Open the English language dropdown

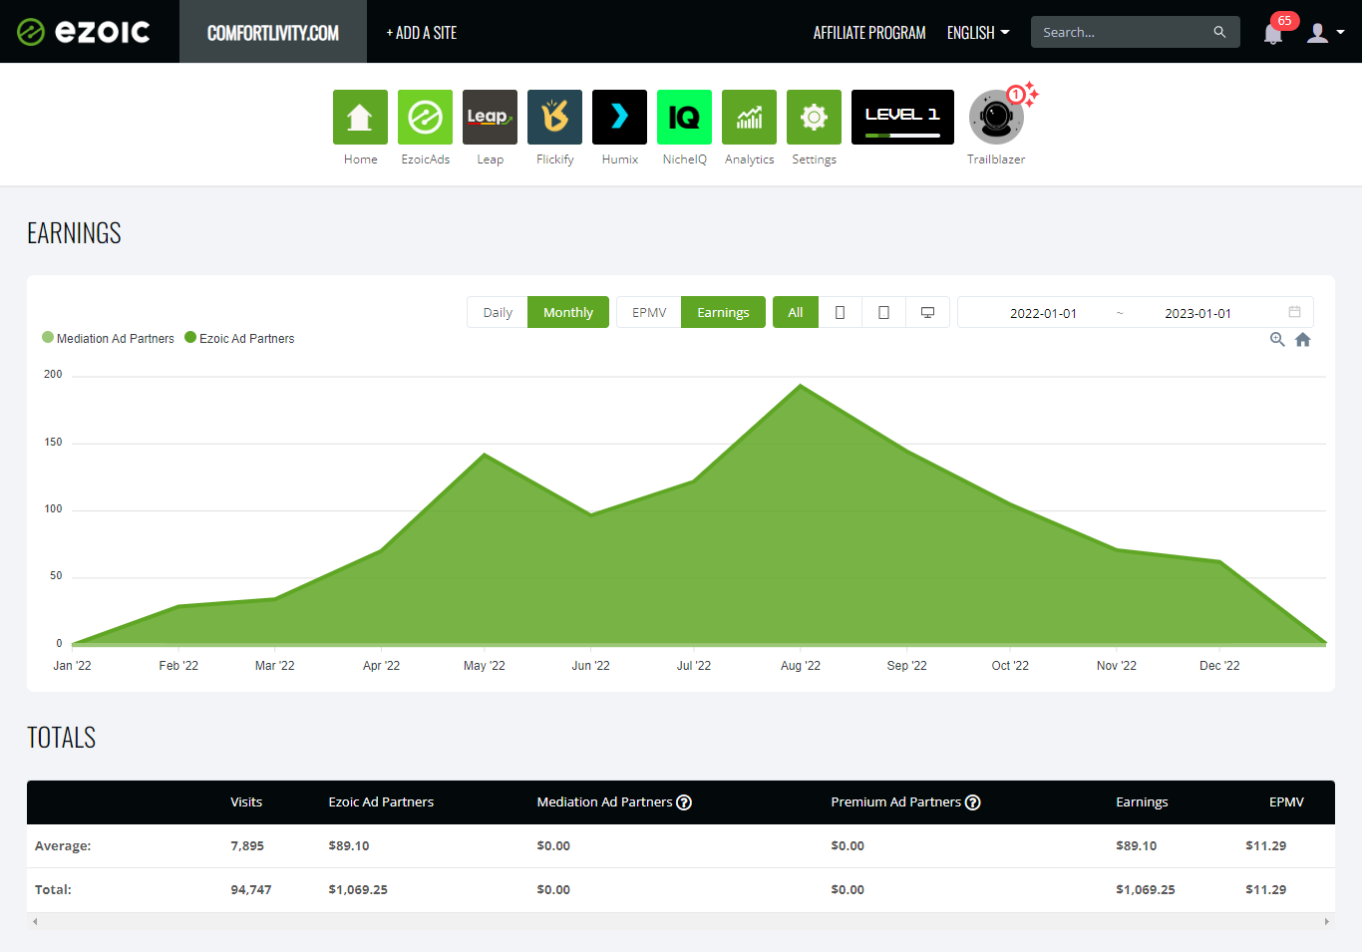978,33
